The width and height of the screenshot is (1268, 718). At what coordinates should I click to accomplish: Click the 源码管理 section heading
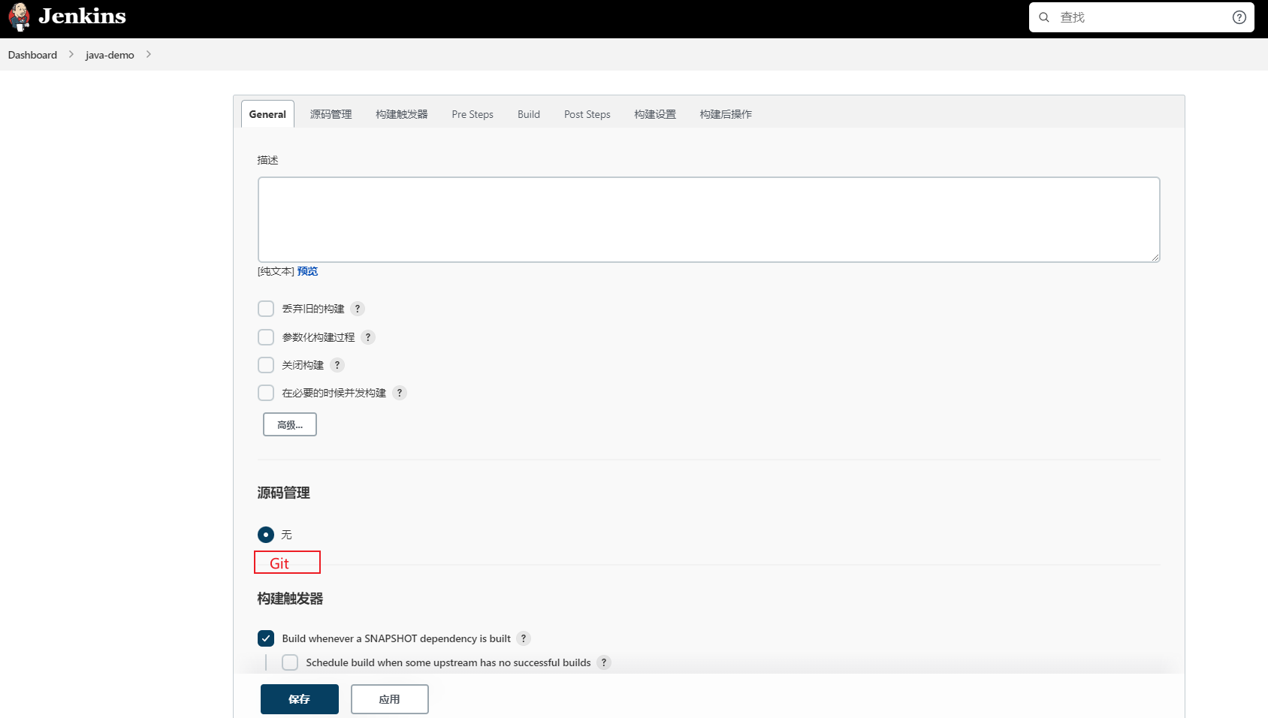tap(284, 493)
